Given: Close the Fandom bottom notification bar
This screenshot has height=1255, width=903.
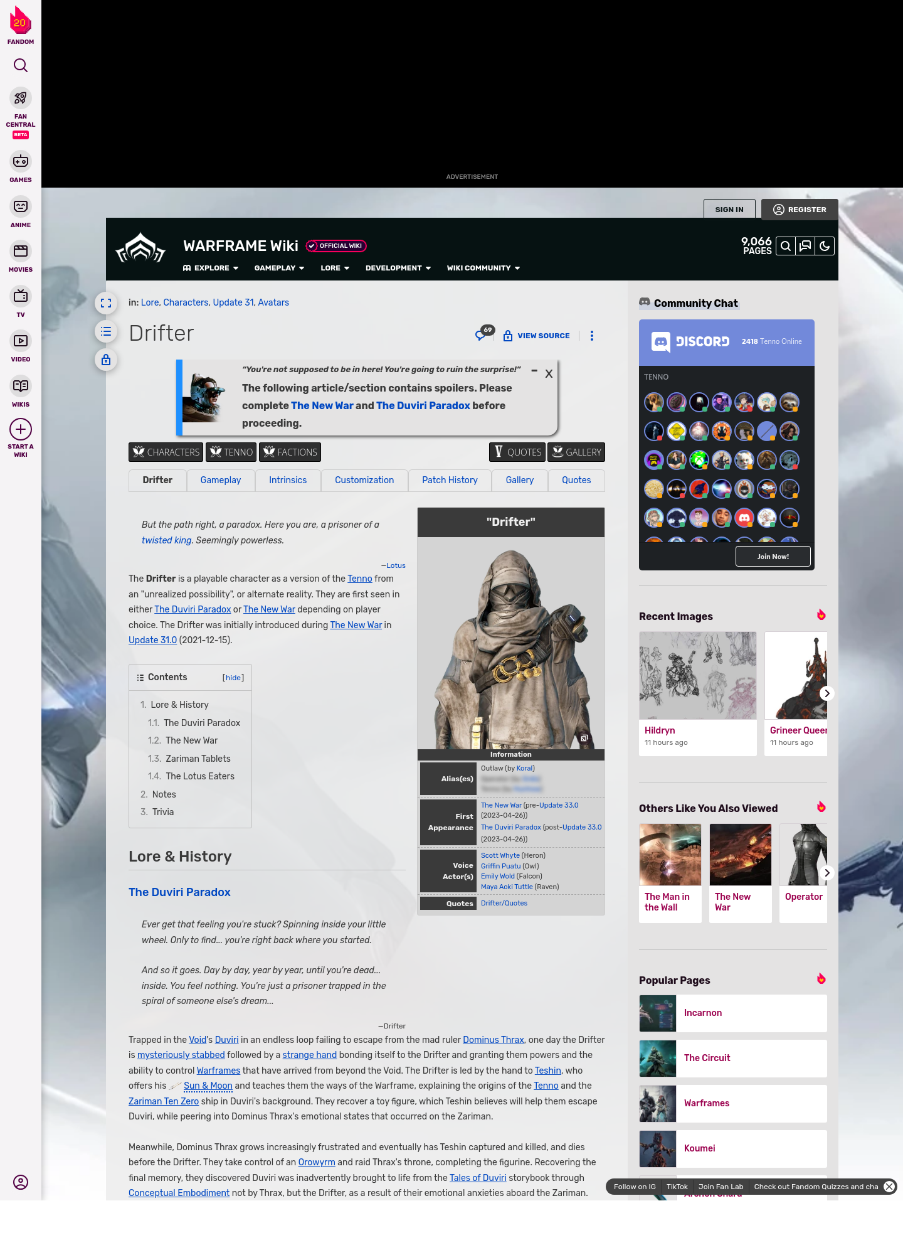Looking at the screenshot, I should [x=889, y=1187].
